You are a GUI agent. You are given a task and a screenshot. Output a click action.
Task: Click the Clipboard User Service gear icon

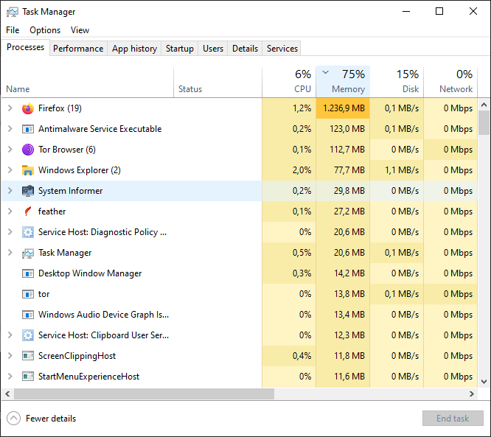[28, 335]
